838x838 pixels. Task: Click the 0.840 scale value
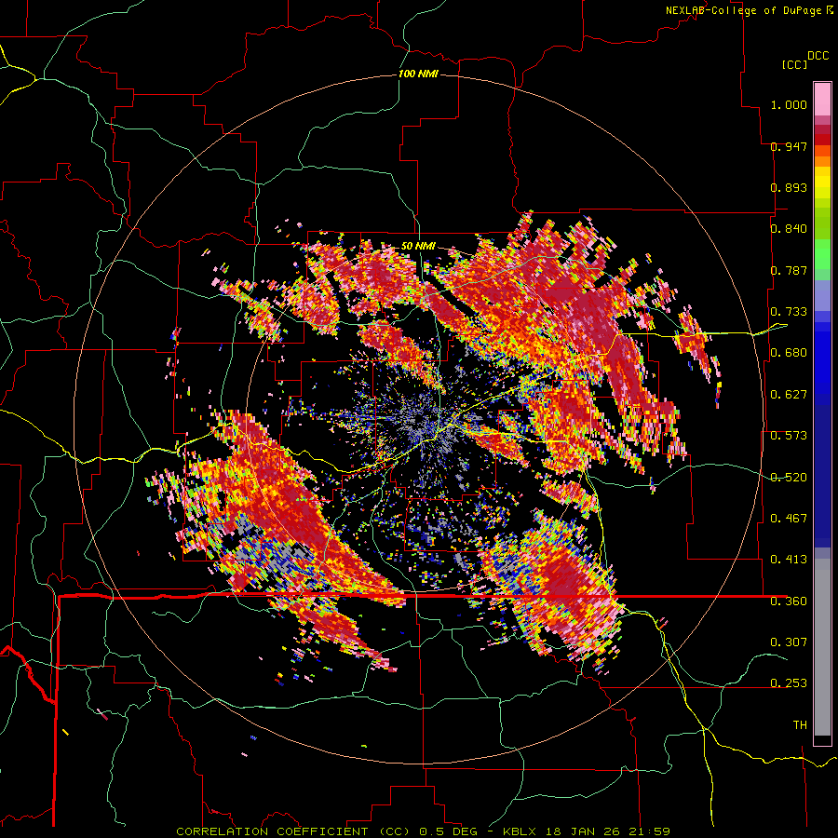click(x=789, y=229)
